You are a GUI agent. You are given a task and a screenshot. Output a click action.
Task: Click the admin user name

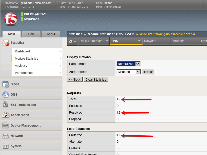click(x=108, y=3)
